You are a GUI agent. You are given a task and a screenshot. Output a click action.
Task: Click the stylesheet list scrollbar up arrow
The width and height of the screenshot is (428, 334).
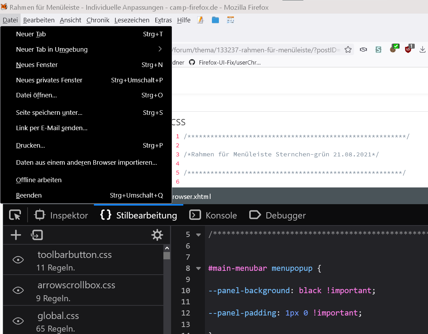[x=167, y=248]
